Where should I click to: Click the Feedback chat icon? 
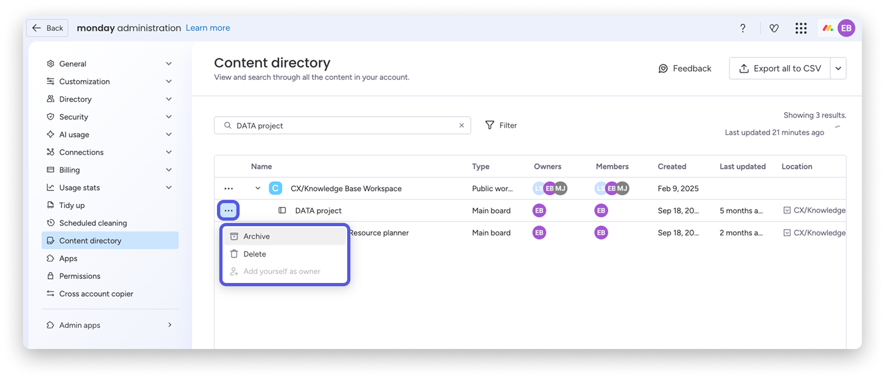tap(663, 68)
